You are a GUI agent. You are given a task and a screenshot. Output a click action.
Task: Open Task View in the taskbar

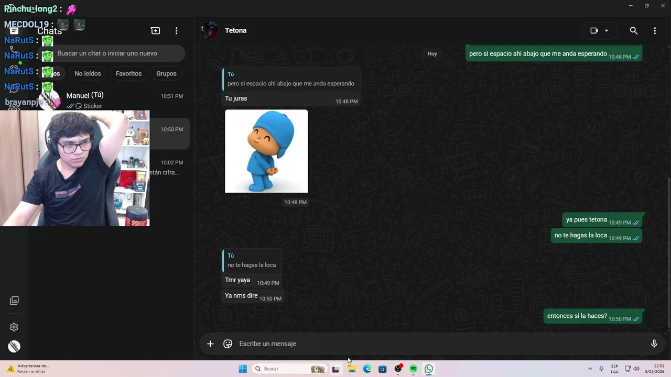[x=335, y=369]
